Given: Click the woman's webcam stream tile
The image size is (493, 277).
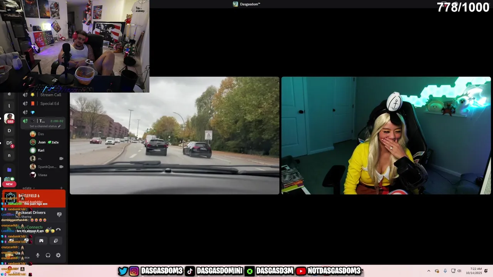Looking at the screenshot, I should coord(386,135).
